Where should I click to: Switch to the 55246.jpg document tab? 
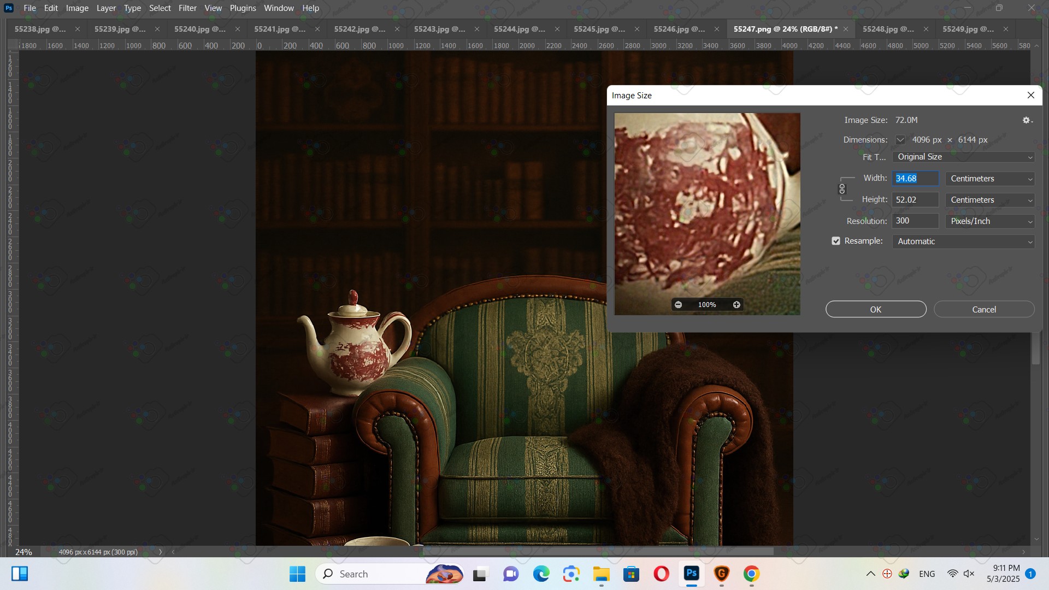pyautogui.click(x=679, y=29)
